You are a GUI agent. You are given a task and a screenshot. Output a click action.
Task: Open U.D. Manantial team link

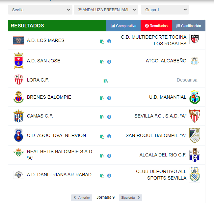[x=167, y=97]
